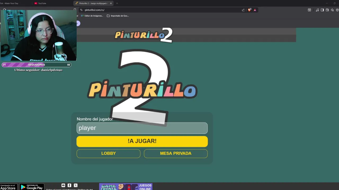This screenshot has height=190, width=339.
Task: Click the 'Nombre del jugador' label text
Action: (x=95, y=119)
